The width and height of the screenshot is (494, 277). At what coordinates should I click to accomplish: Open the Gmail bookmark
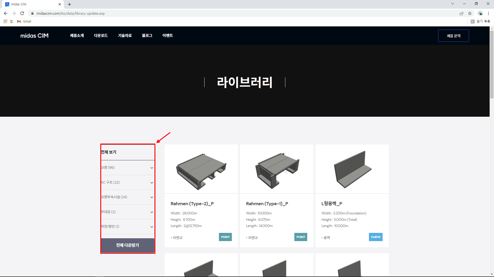tap(24, 21)
